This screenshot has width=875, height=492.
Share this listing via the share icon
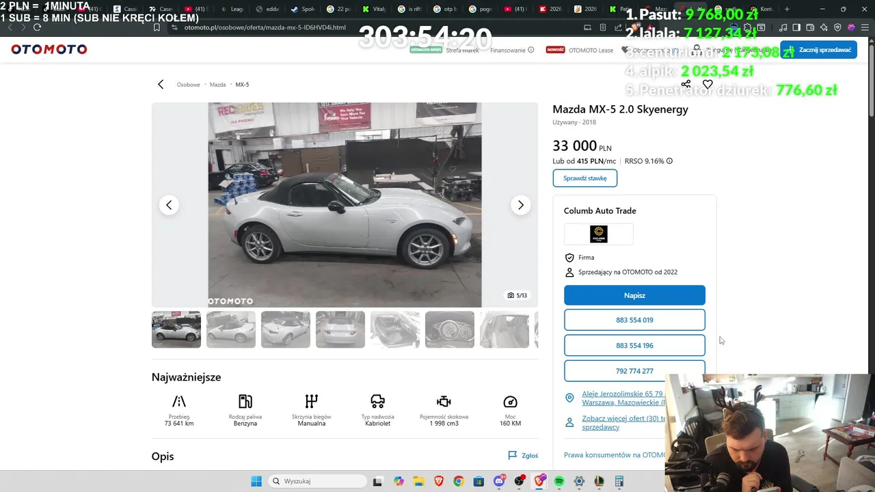tap(686, 84)
